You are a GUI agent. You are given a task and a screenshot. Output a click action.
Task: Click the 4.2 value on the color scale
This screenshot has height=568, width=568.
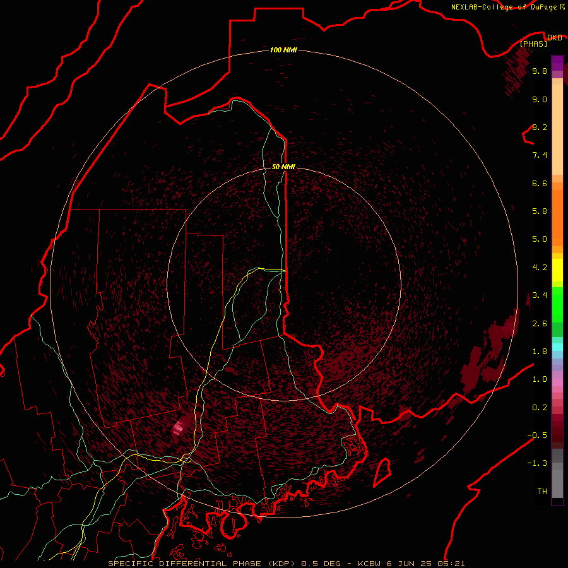tap(540, 268)
